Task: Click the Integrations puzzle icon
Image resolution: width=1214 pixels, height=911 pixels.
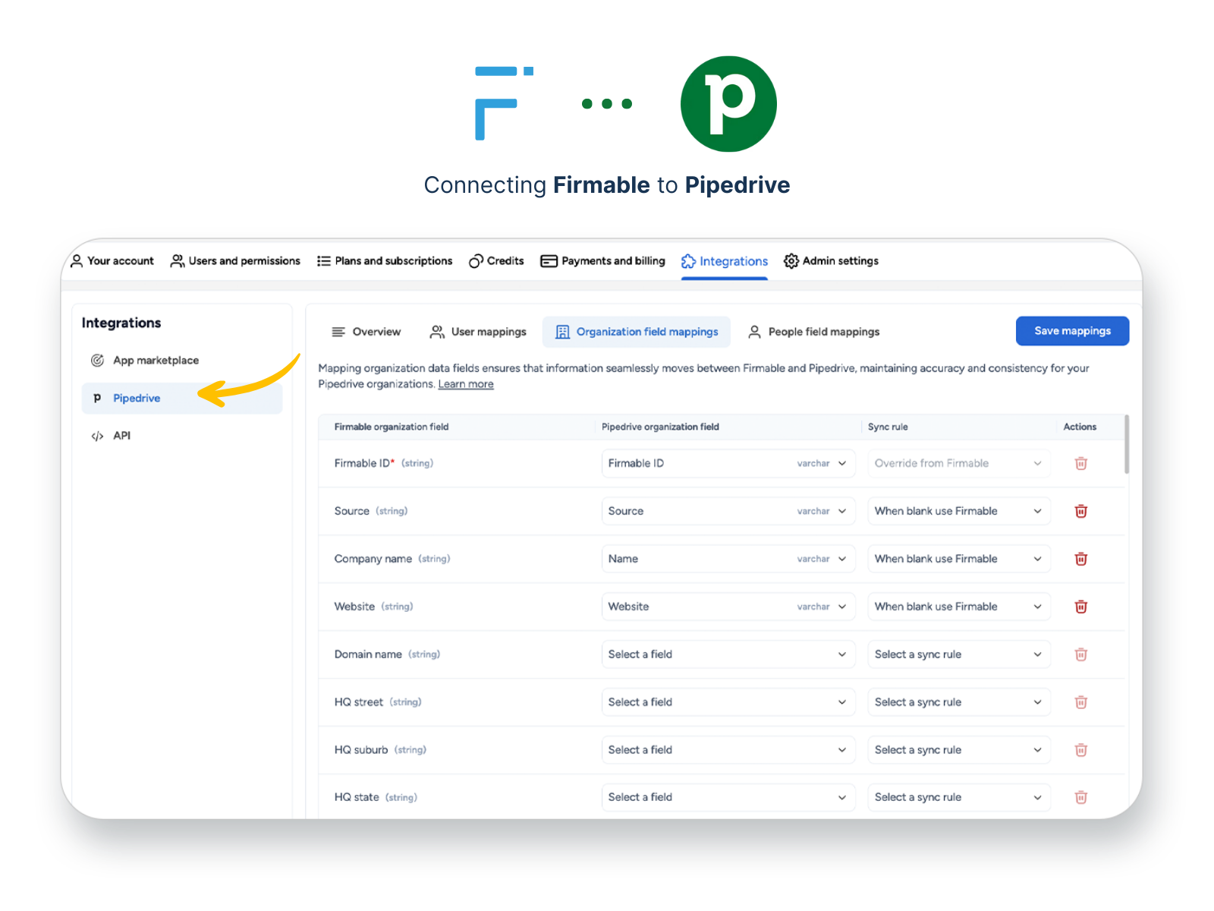Action: (688, 261)
